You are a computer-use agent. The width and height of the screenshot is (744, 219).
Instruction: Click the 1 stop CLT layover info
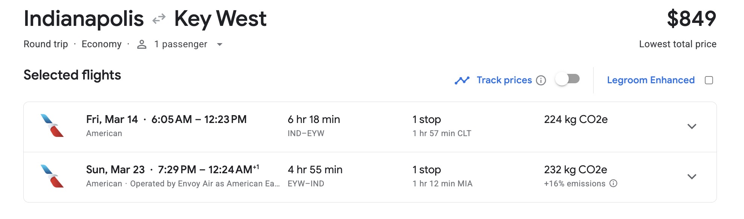[442, 126]
